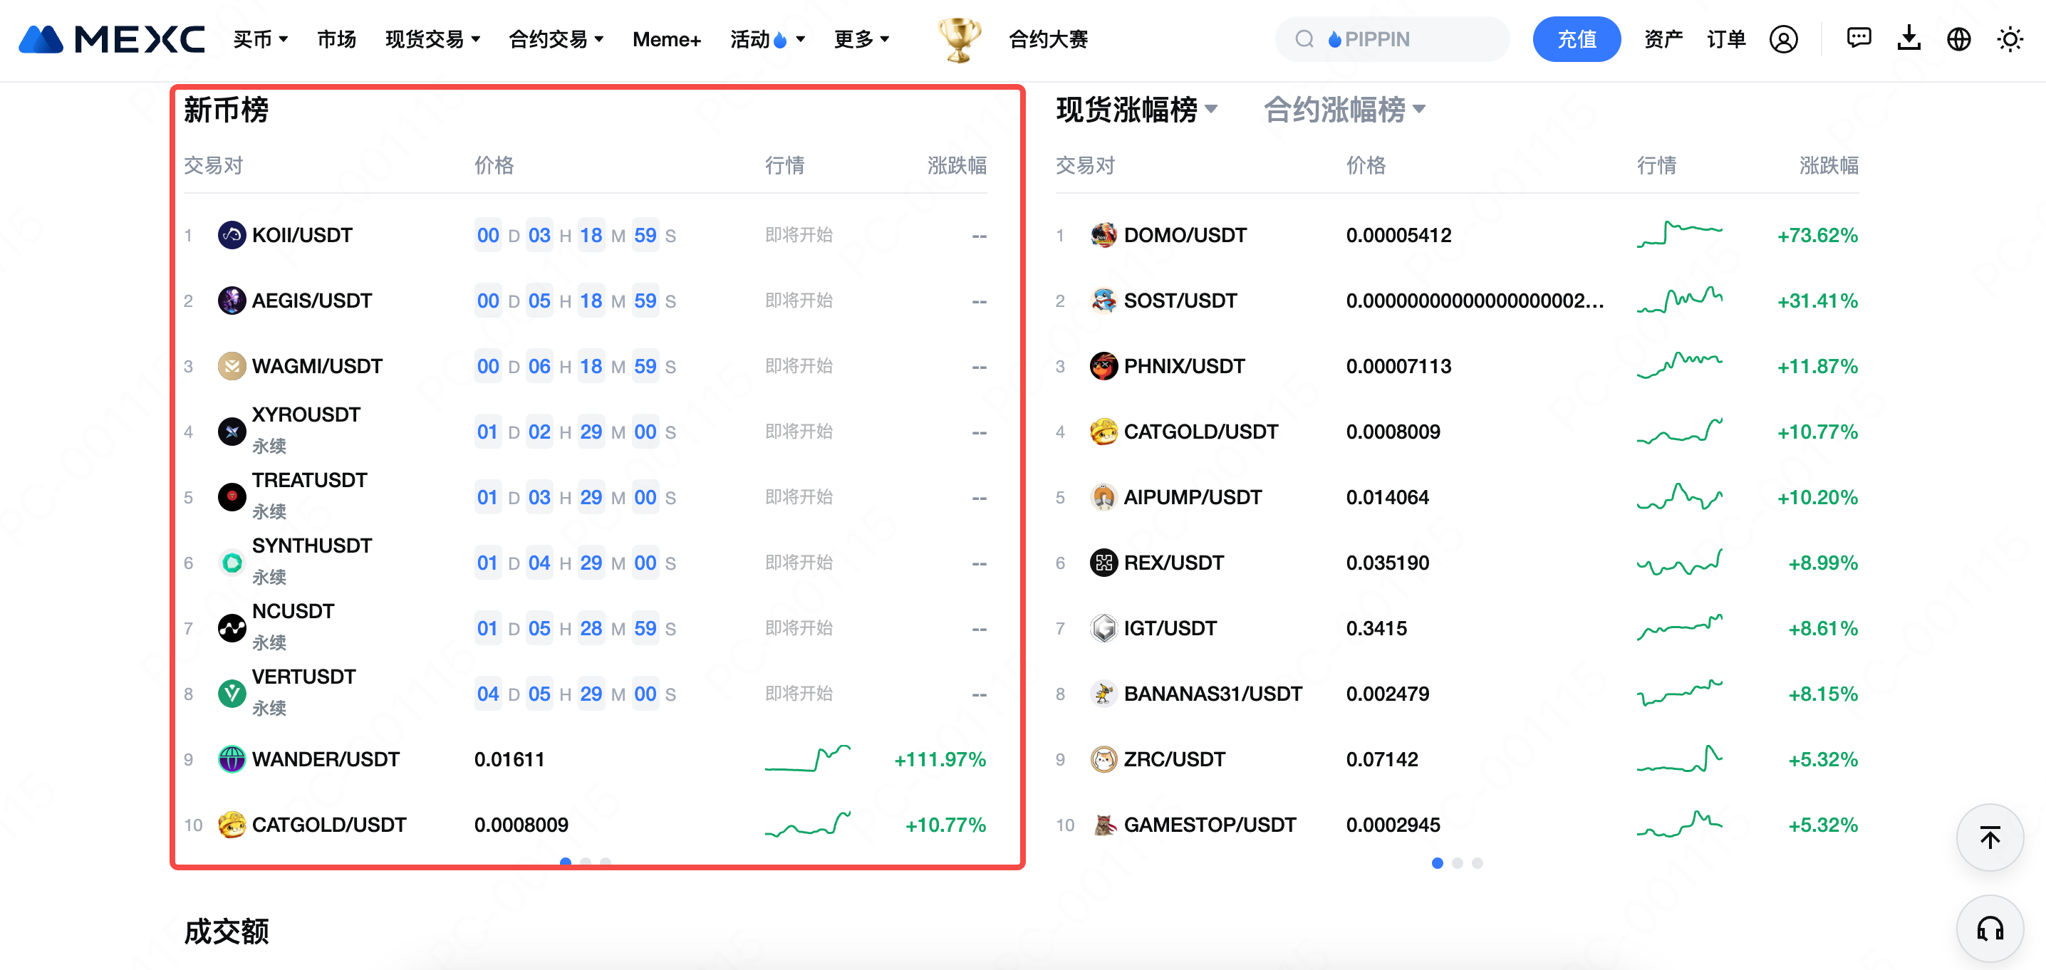Click the DOMO/USDT price trend sparkline

coord(1679,235)
